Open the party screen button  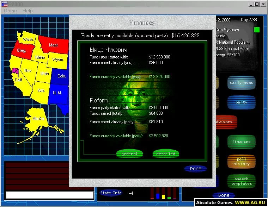click(241, 102)
